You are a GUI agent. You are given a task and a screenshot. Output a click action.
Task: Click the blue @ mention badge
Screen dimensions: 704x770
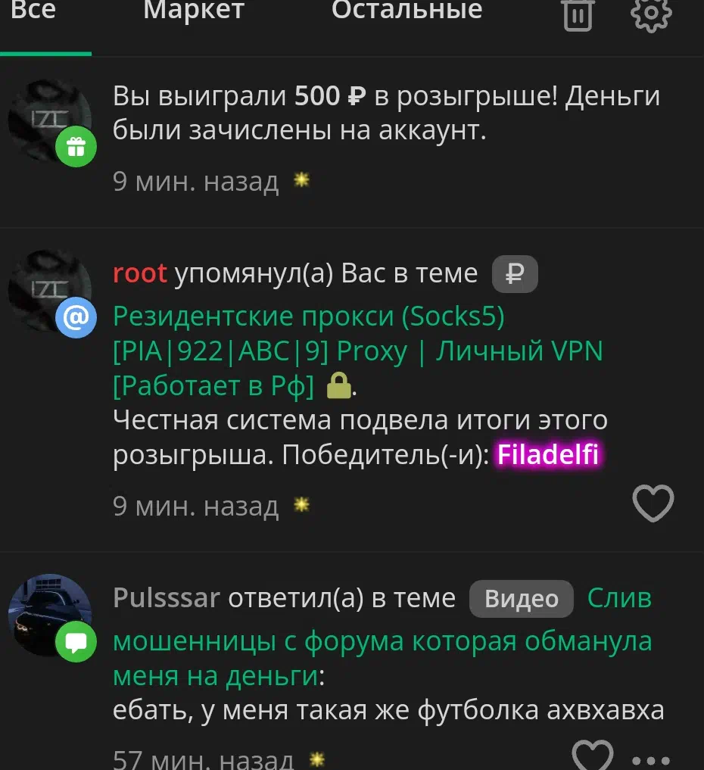(76, 318)
